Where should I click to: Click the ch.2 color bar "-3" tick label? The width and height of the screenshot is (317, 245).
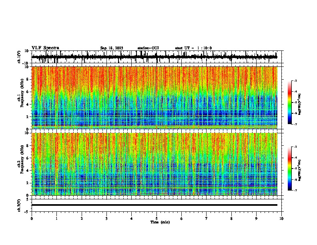pos(295,147)
